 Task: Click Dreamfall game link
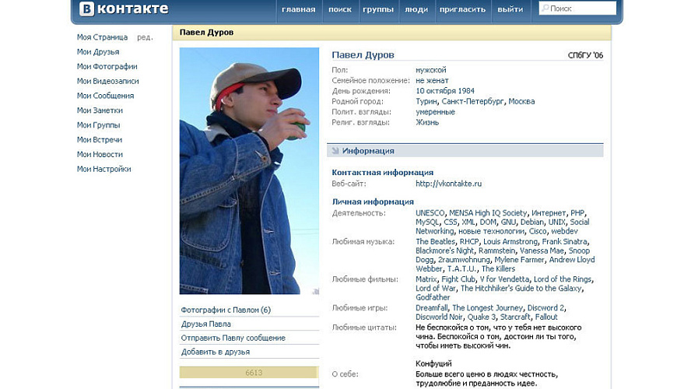click(431, 308)
